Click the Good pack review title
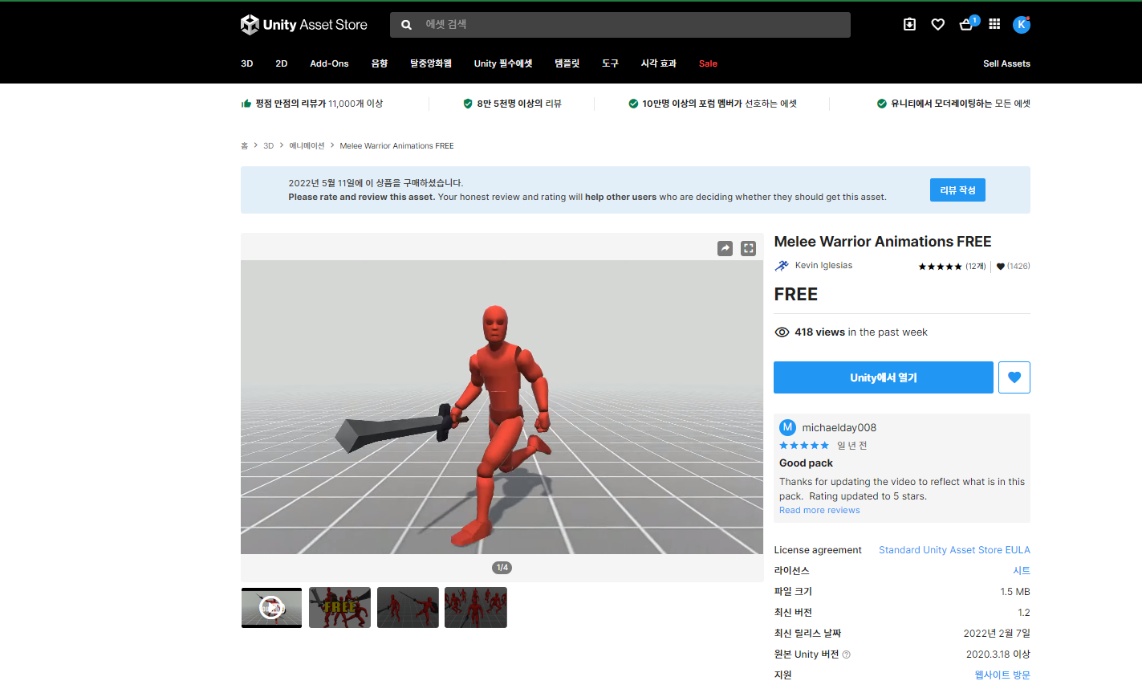Viewport: 1142px width, 681px height. pos(806,463)
